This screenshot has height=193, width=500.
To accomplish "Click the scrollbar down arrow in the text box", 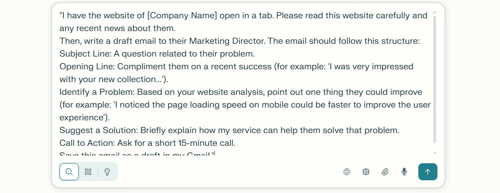I will pyautogui.click(x=434, y=153).
